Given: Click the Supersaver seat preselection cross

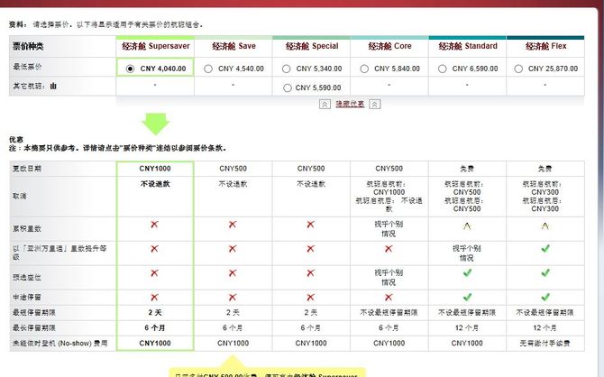Looking at the screenshot, I should [154, 273].
